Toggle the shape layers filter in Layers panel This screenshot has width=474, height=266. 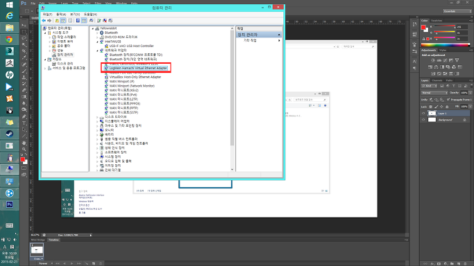tap(460, 86)
